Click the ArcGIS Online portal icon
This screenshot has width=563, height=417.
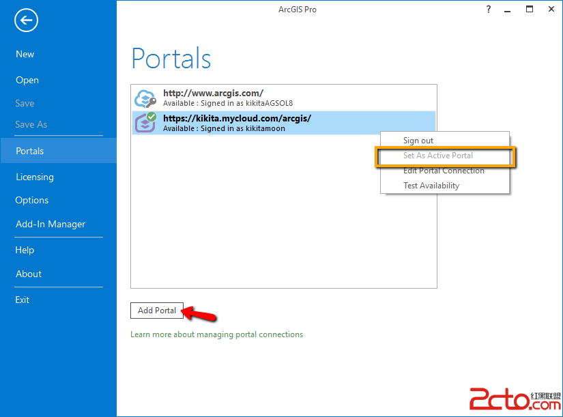pos(145,98)
